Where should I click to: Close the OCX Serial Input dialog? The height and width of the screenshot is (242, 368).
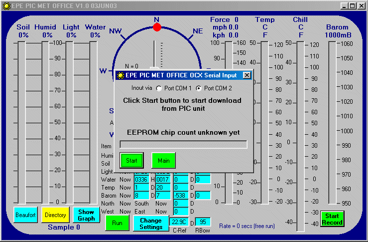(246, 75)
